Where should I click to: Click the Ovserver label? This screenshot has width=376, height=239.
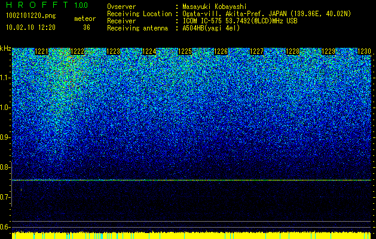pos(121,7)
